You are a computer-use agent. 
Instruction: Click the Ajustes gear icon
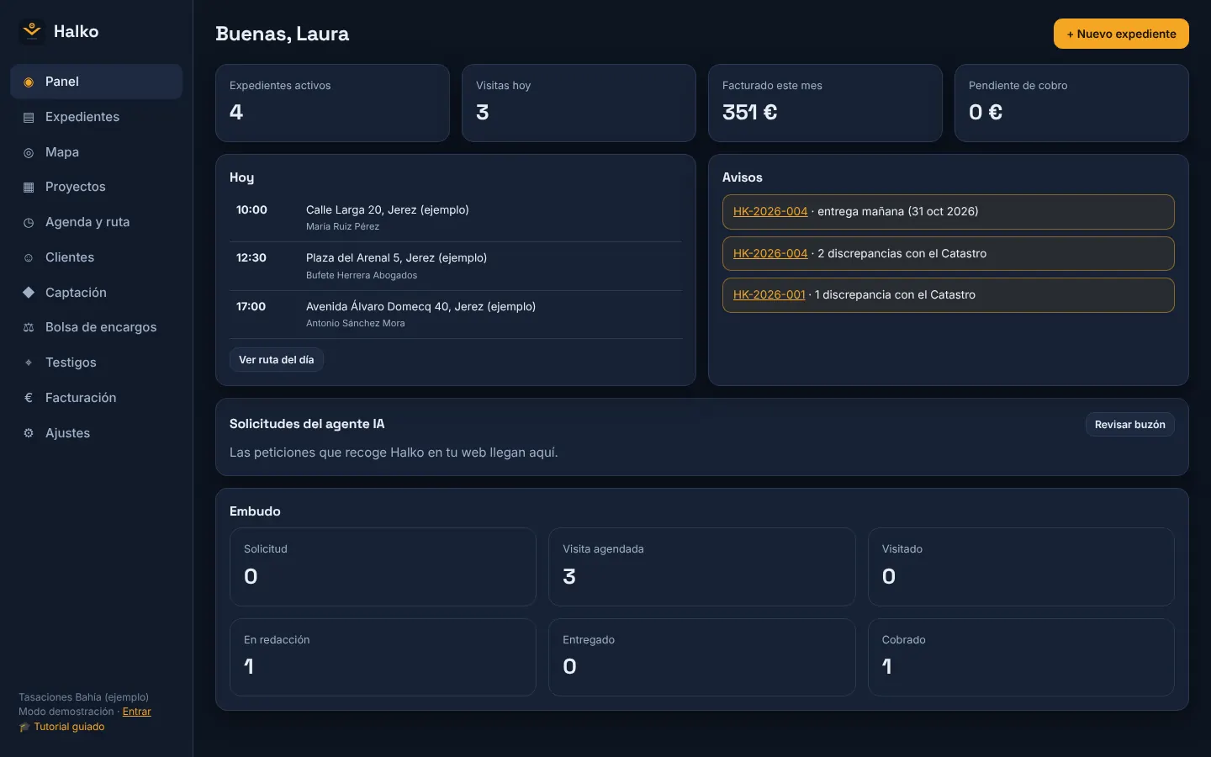29,433
